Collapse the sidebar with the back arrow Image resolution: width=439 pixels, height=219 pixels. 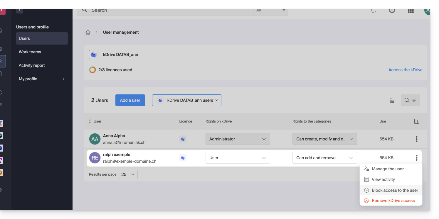[x=20, y=10]
